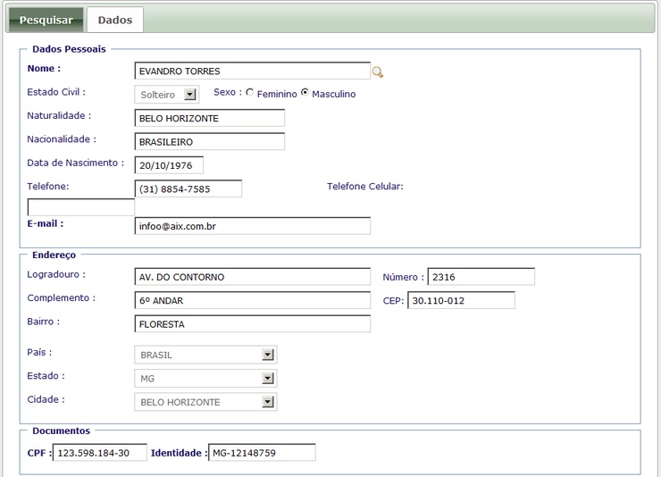This screenshot has height=477, width=661.
Task: Focus the E-mail input field
Action: tap(252, 226)
